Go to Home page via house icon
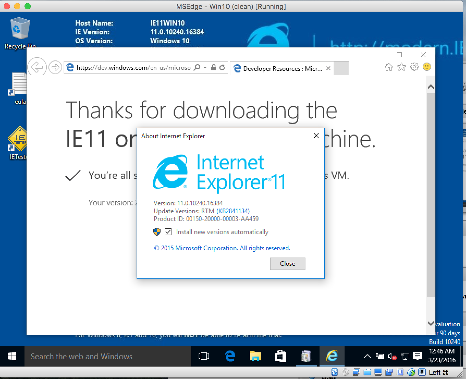This screenshot has width=466, height=379. [x=389, y=67]
